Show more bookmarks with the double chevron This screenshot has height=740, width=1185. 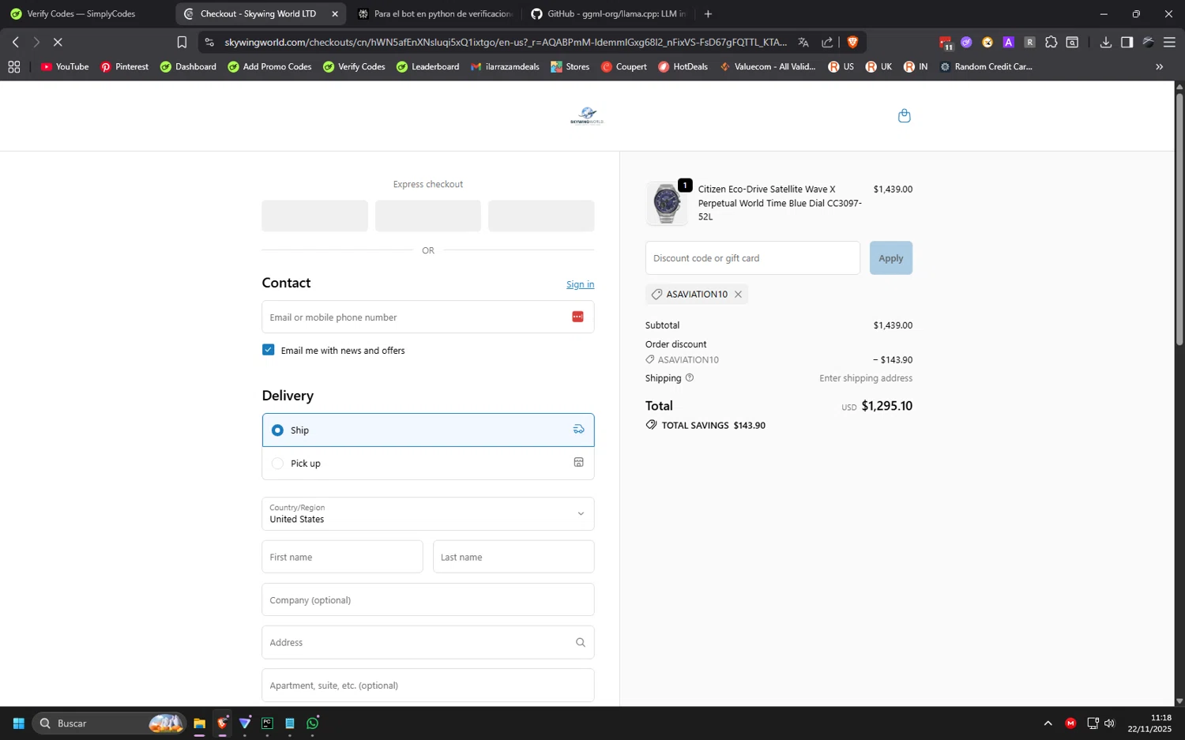click(x=1160, y=67)
